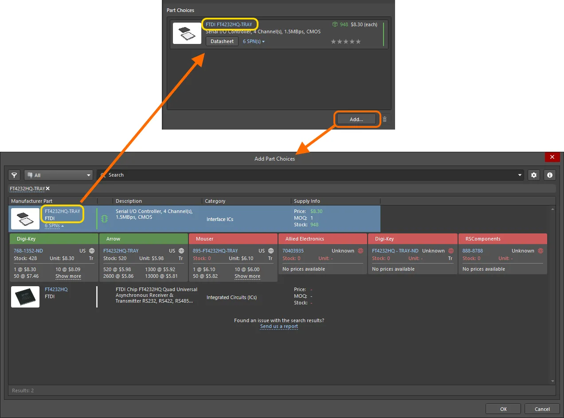564x418 pixels.
Task: Open the Datasheet button
Action: 222,41
